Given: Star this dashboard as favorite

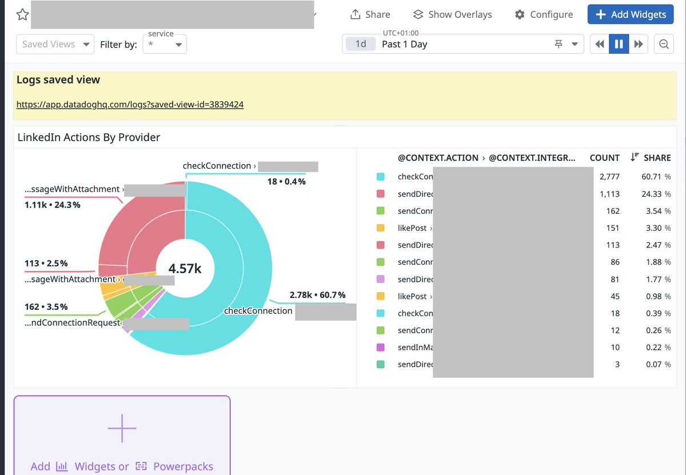Looking at the screenshot, I should (x=22, y=15).
